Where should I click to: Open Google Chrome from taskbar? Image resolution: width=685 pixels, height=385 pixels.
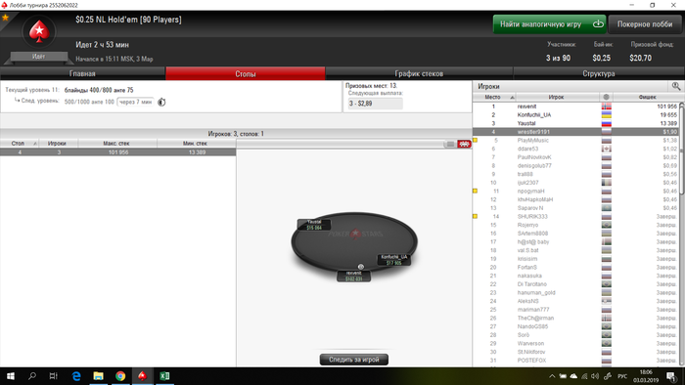point(120,376)
